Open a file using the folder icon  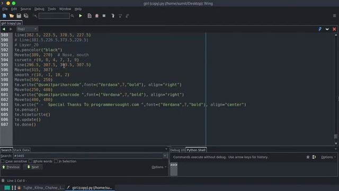[12, 15]
